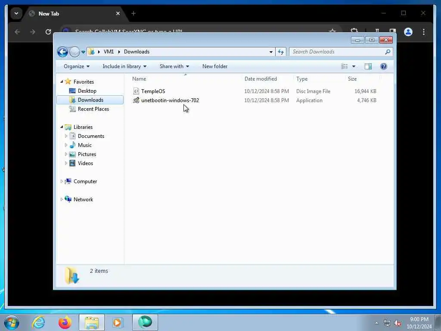This screenshot has height=331, width=441.
Task: Select the TempleOS disc image file
Action: click(153, 91)
